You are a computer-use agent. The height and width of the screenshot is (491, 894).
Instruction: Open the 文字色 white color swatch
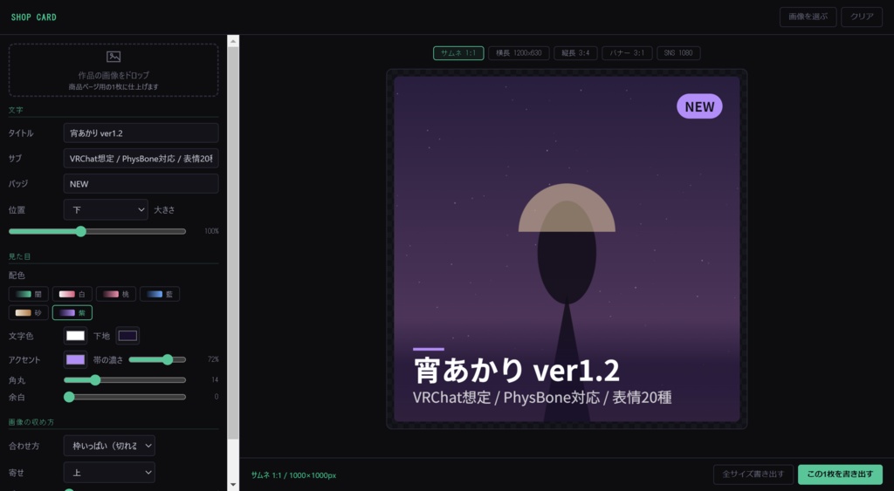(75, 336)
